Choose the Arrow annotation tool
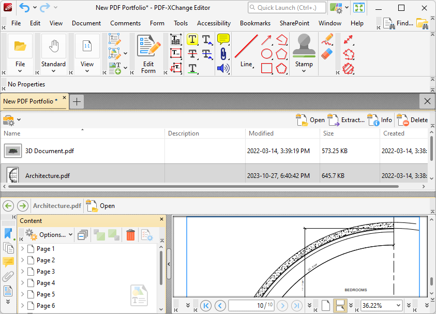The width and height of the screenshot is (436, 314). coord(266,40)
